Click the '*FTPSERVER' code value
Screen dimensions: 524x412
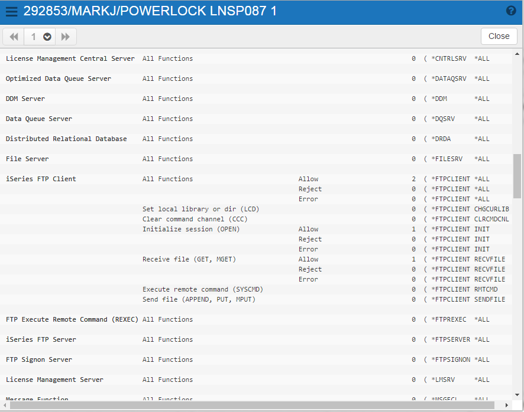pos(451,339)
